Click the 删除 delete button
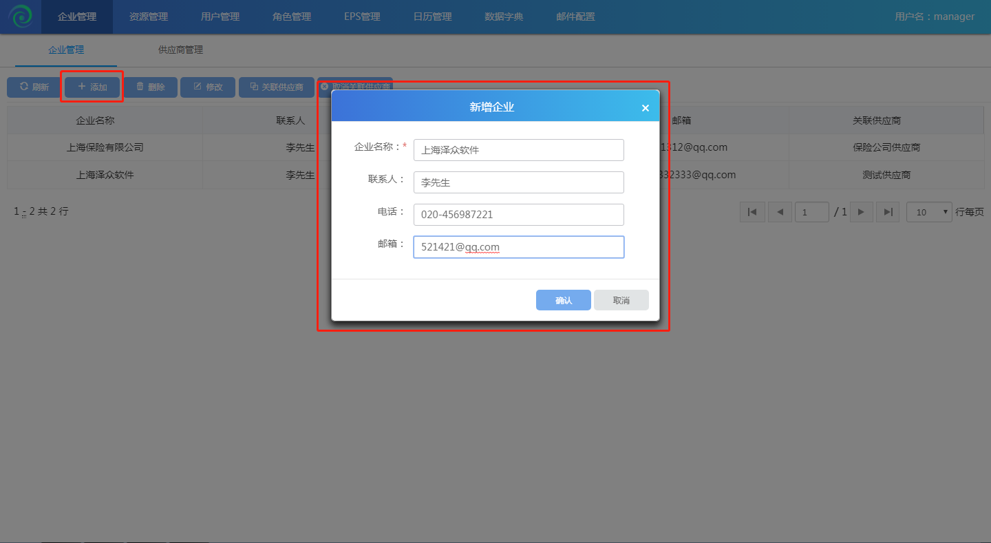The image size is (991, 543). click(x=150, y=87)
